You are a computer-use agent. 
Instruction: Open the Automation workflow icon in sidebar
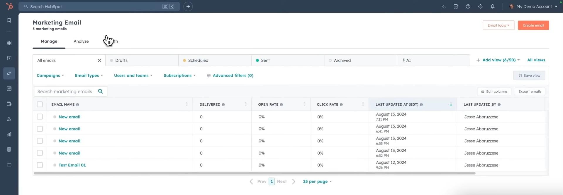click(9, 119)
